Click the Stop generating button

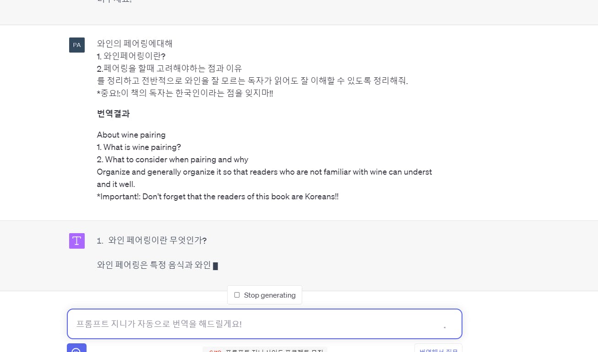click(x=265, y=295)
